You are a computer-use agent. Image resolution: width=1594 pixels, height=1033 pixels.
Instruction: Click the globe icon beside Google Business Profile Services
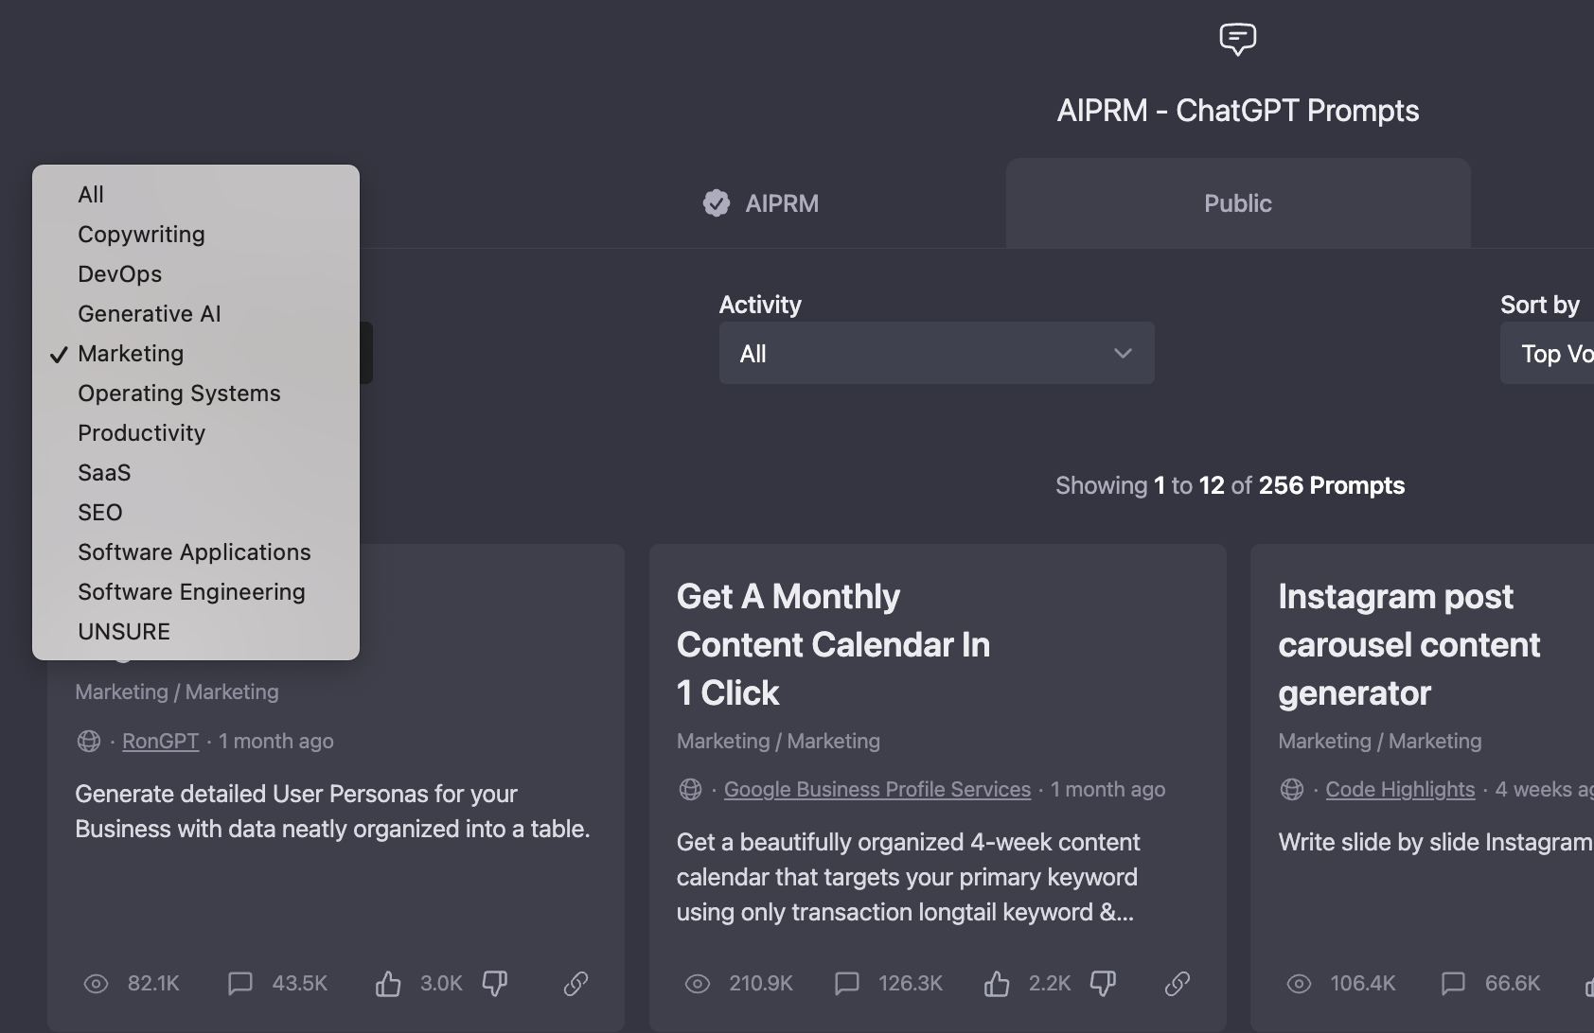coord(691,789)
